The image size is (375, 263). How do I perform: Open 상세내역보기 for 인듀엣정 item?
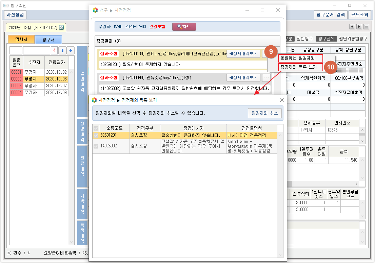243,78
